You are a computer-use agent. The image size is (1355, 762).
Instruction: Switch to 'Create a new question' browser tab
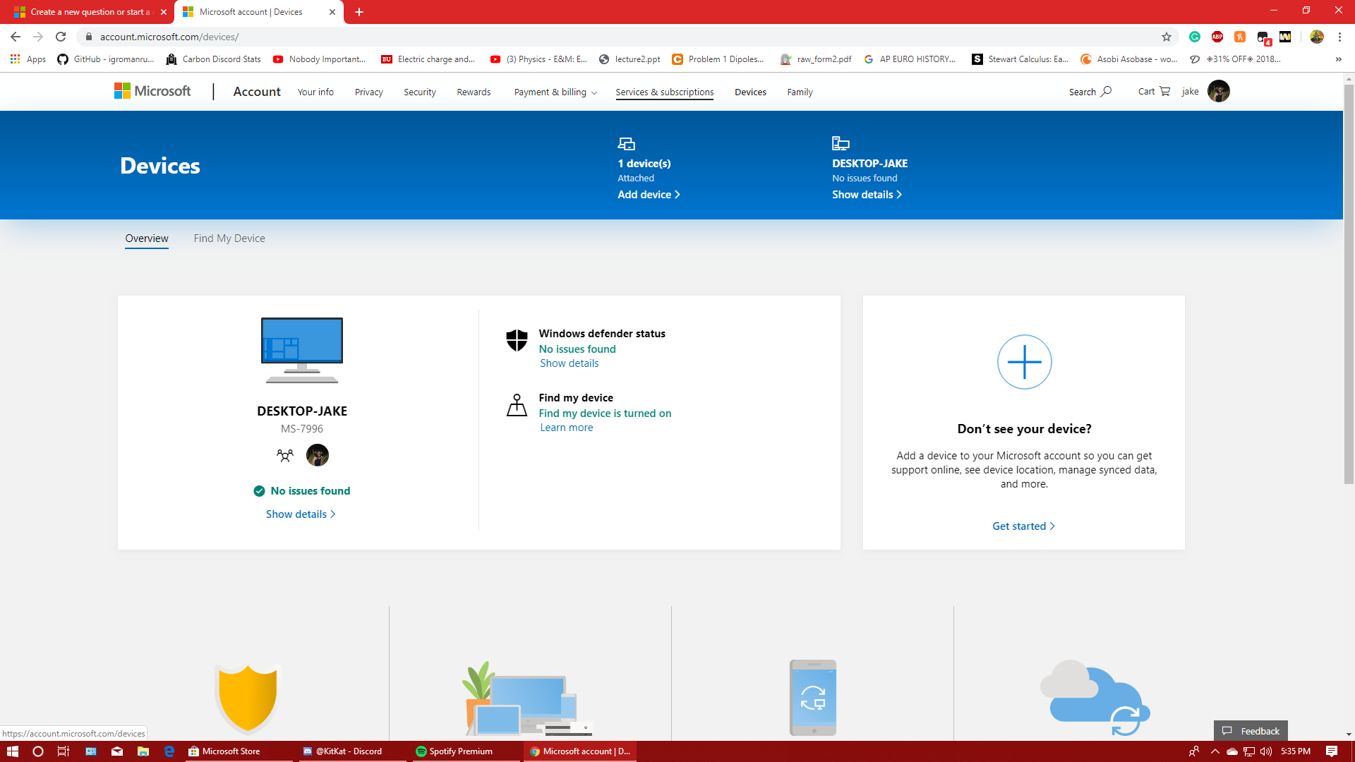coord(88,12)
